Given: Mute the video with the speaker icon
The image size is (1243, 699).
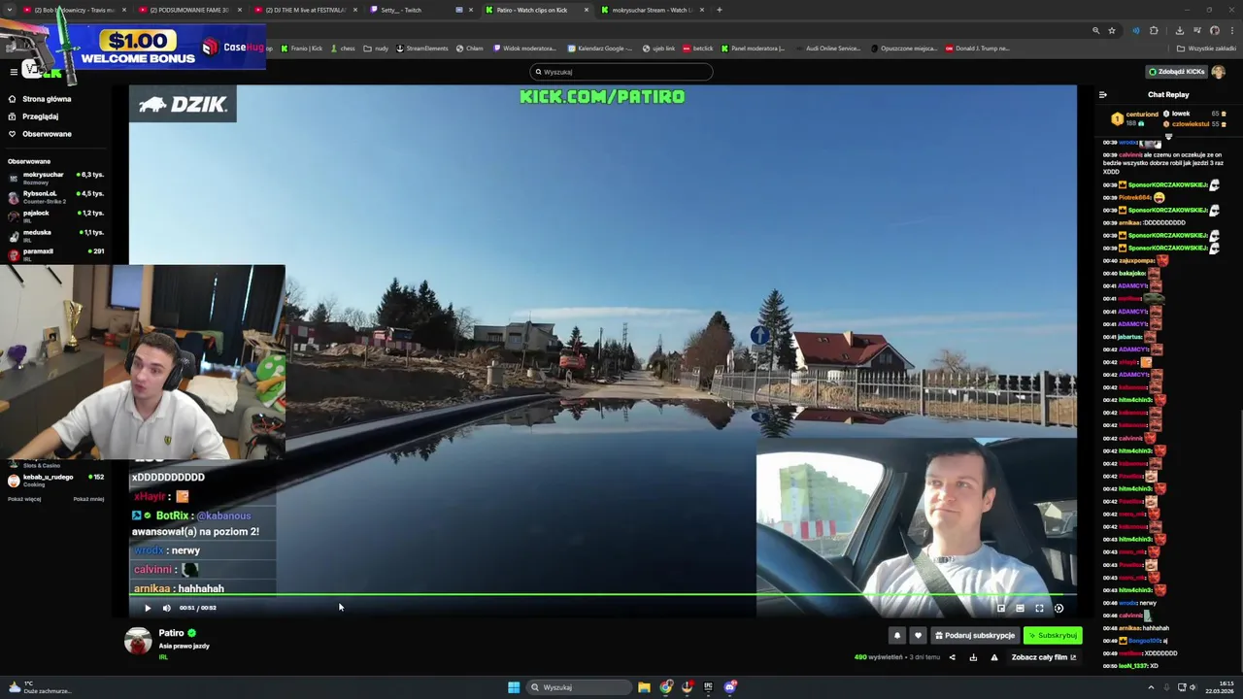Looking at the screenshot, I should 166,608.
